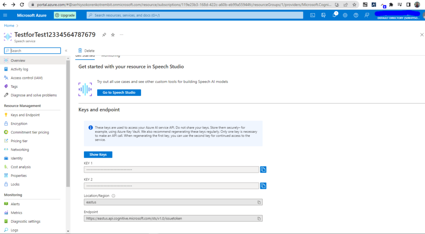Screen dimensions: 425x234
Task: Copy KEY 2 to clipboard
Action: tap(263, 186)
